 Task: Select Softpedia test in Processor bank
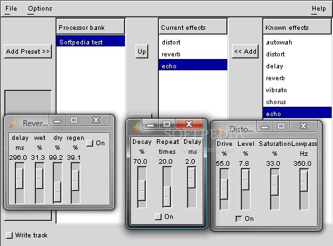point(90,42)
